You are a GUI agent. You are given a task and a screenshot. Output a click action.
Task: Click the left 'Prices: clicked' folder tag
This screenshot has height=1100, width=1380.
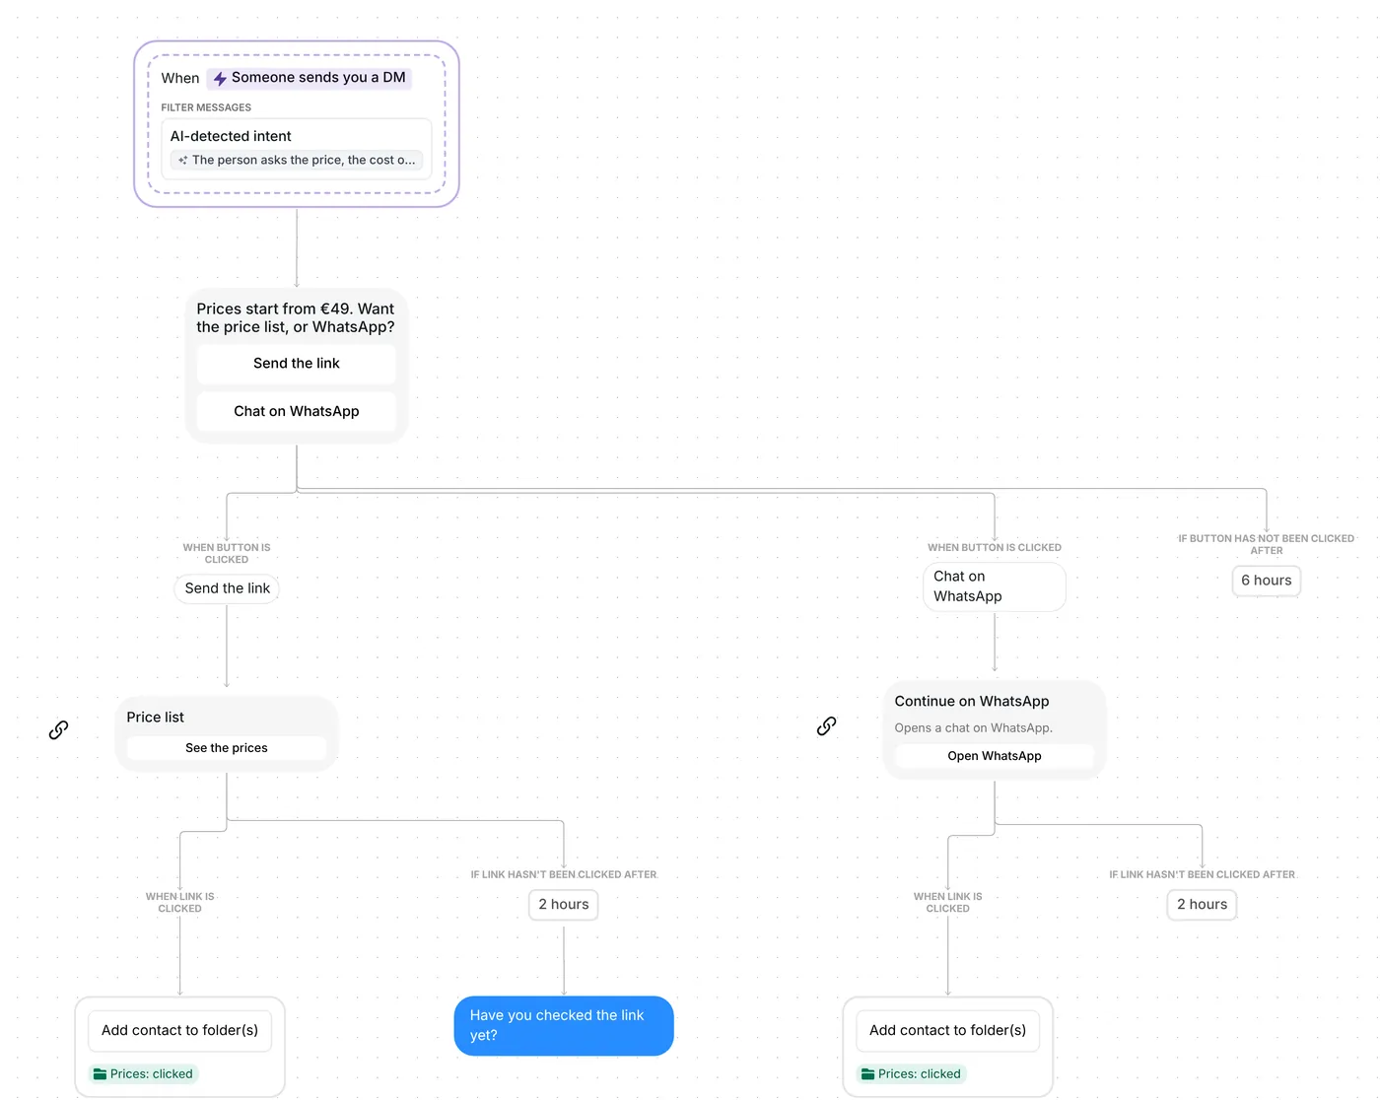(144, 1074)
